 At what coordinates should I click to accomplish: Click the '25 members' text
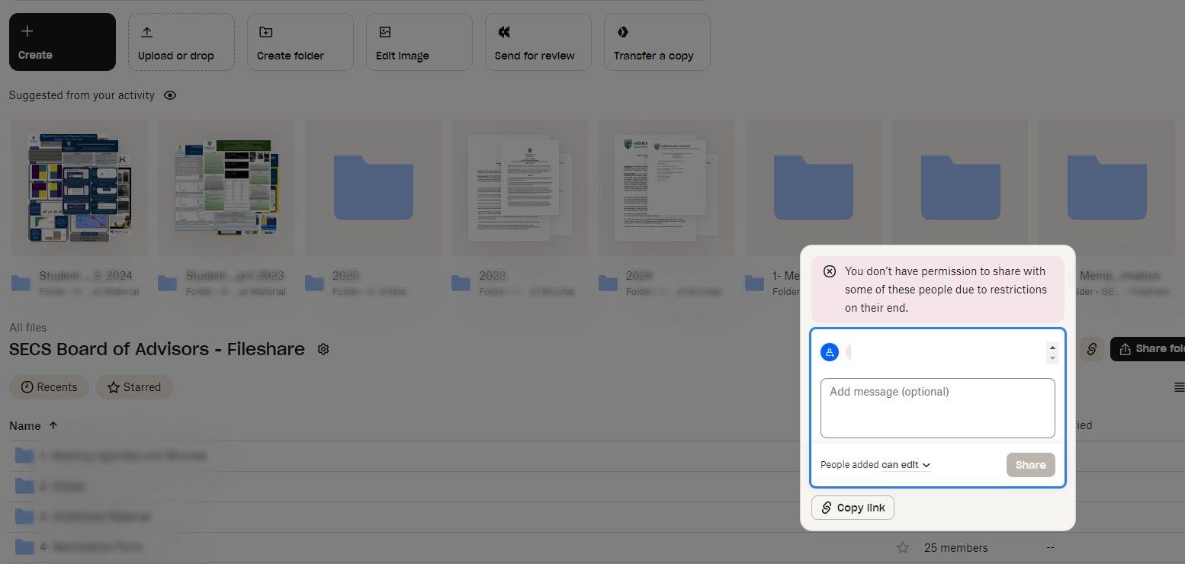point(955,547)
